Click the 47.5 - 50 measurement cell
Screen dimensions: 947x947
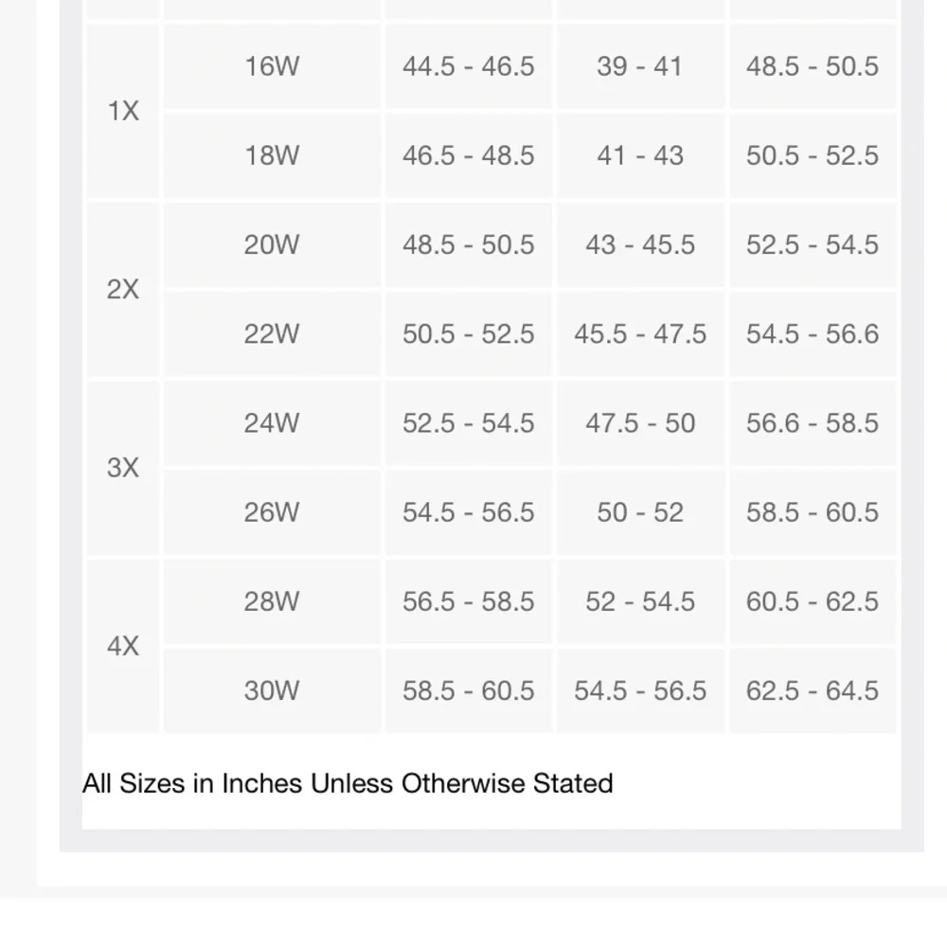click(x=640, y=423)
